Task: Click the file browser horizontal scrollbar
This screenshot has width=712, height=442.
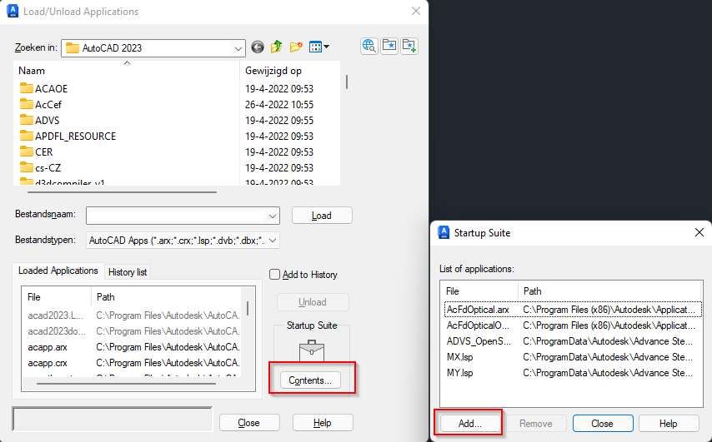Action: [x=122, y=192]
